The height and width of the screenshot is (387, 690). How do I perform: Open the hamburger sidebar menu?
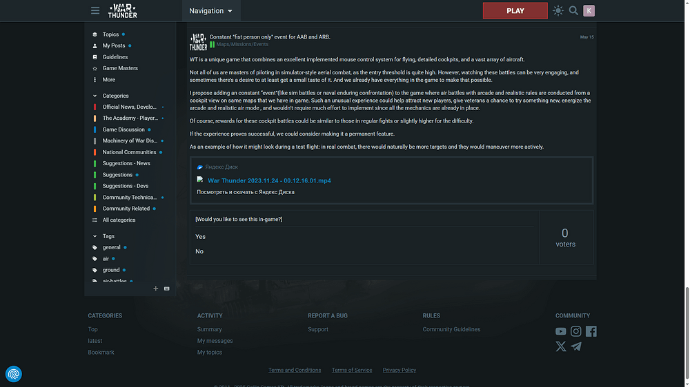(x=95, y=10)
